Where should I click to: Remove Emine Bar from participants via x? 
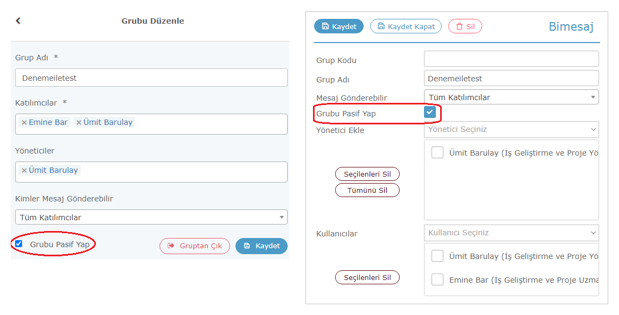[24, 122]
